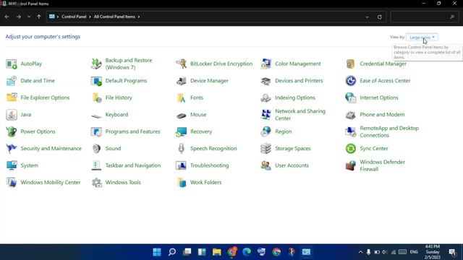Click Internet Options icon
Screen dimensions: 463x260
click(351, 97)
